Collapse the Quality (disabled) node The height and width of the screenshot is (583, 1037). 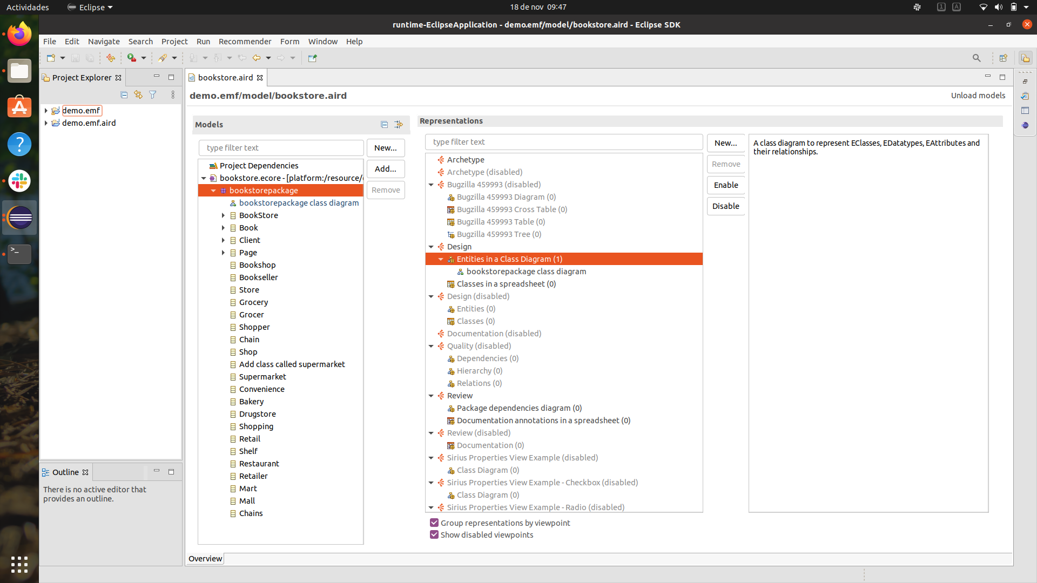[431, 346]
